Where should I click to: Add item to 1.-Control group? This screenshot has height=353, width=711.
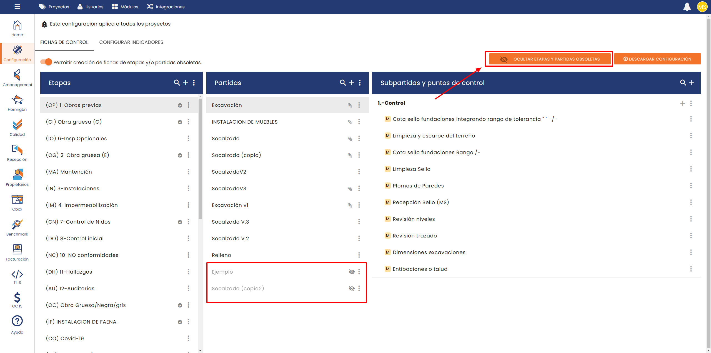tap(682, 103)
